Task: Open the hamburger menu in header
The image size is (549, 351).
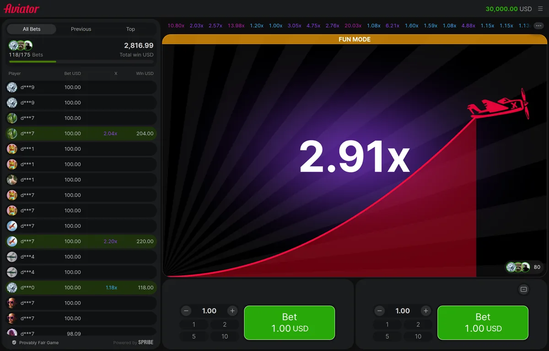Action: (x=540, y=9)
